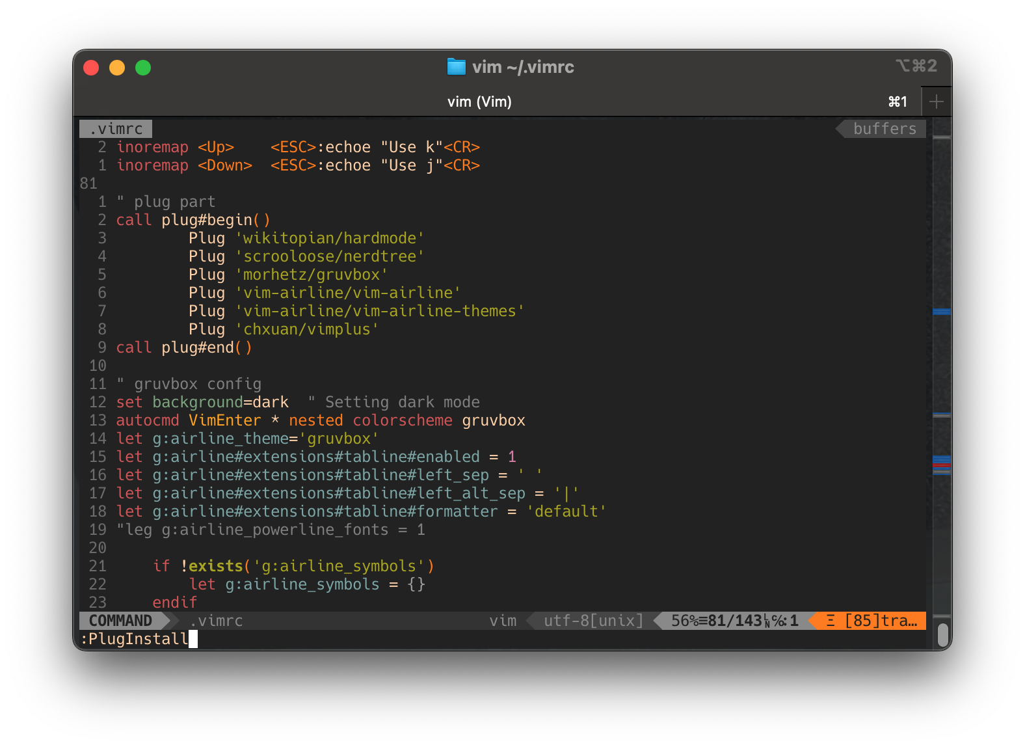Click the COMMAND mode indicator

coord(120,621)
